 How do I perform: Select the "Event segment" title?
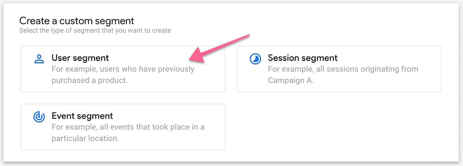(x=82, y=116)
